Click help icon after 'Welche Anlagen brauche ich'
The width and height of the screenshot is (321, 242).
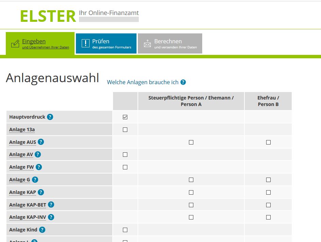tap(183, 82)
